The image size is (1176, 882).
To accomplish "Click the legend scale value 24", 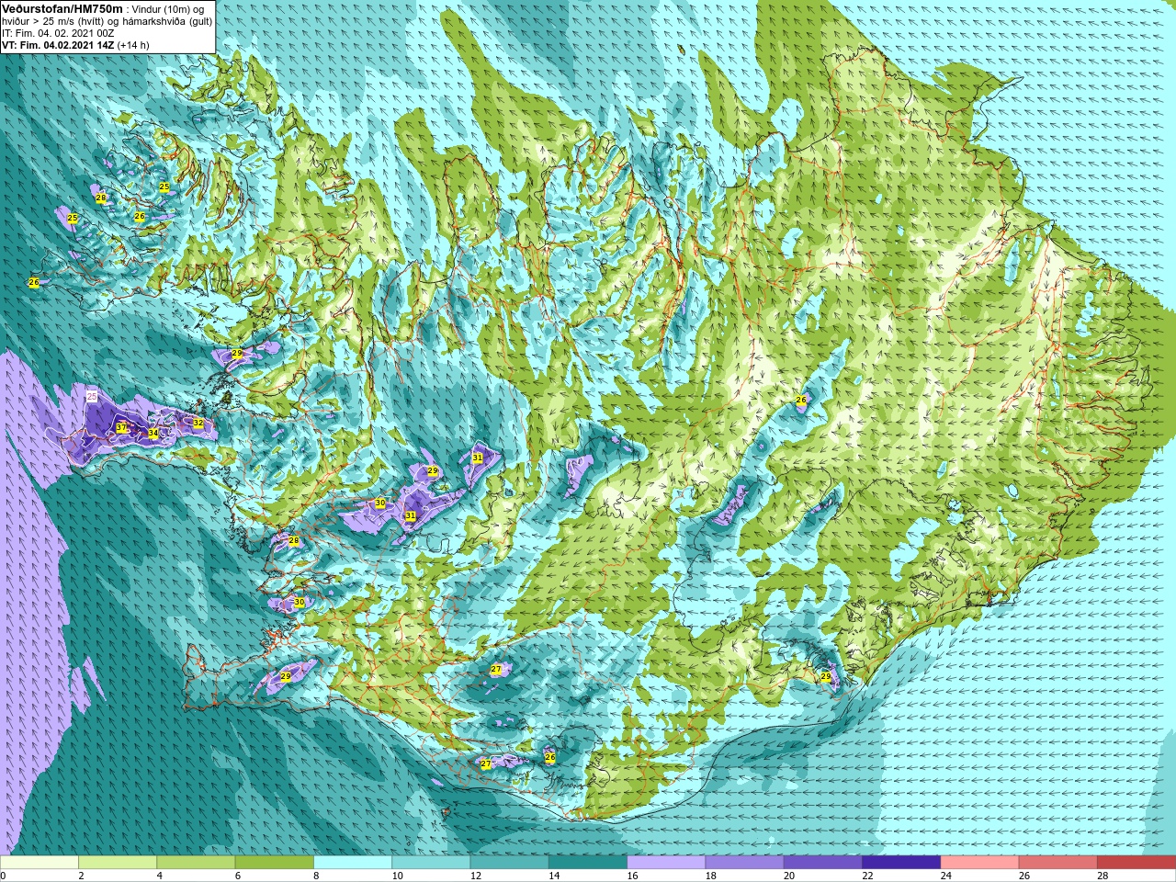I will [x=946, y=876].
